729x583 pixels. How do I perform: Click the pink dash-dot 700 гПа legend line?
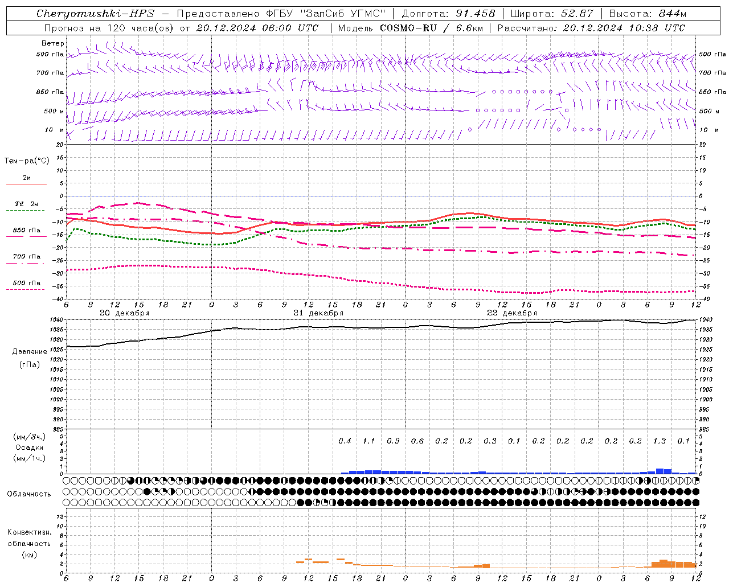pos(26,262)
